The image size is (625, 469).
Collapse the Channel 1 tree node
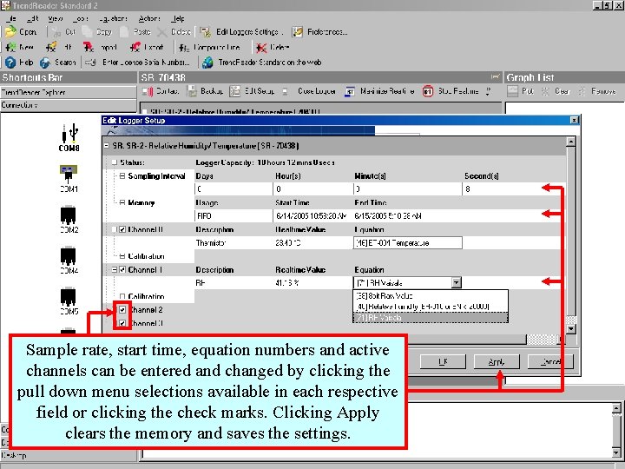(115, 270)
